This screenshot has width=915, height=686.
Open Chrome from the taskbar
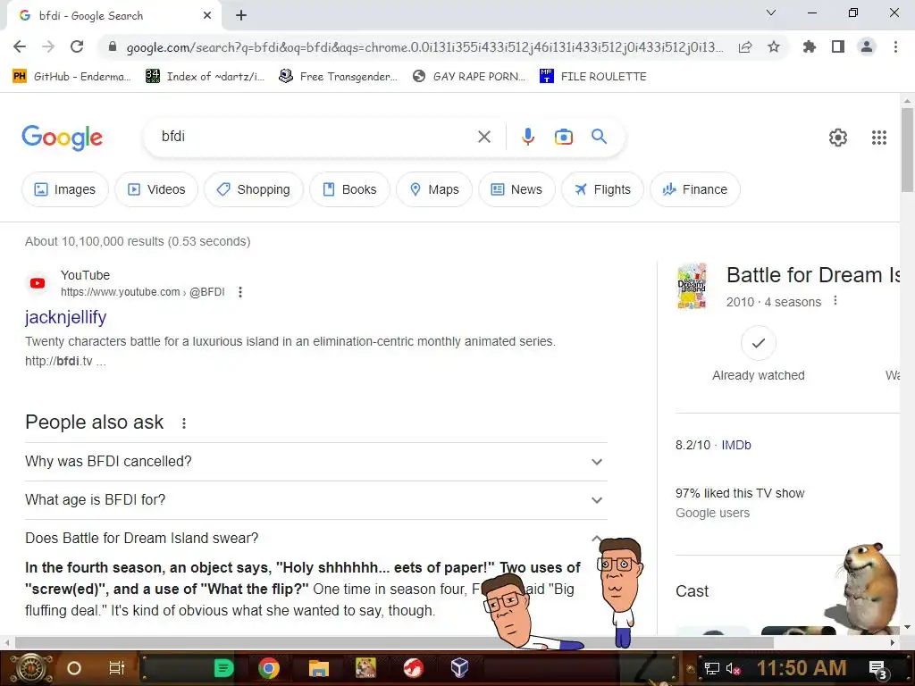tap(269, 668)
